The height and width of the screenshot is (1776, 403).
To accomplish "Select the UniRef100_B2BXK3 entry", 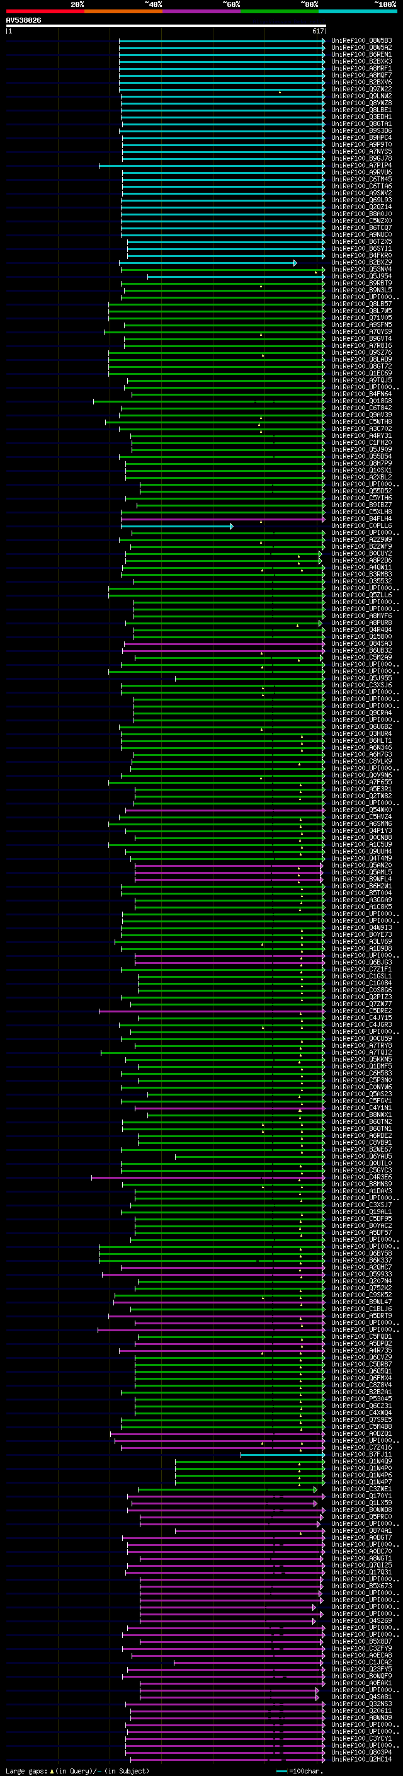I will point(361,61).
